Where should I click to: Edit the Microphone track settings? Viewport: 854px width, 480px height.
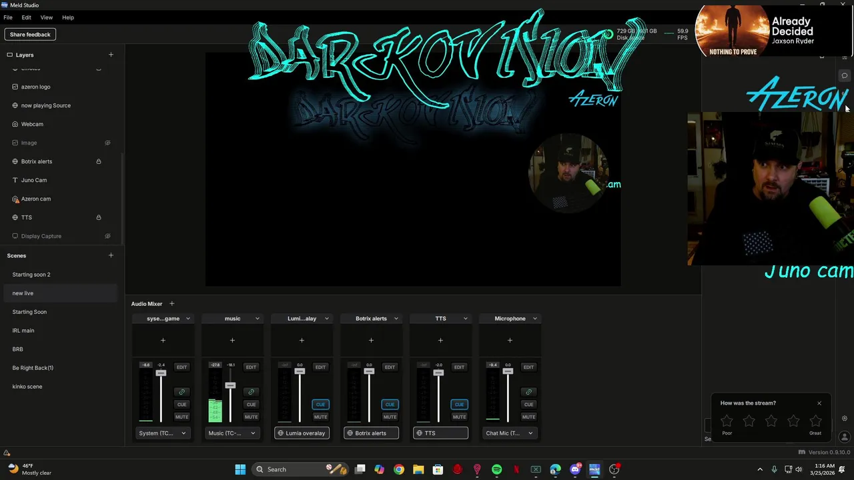[x=528, y=367]
